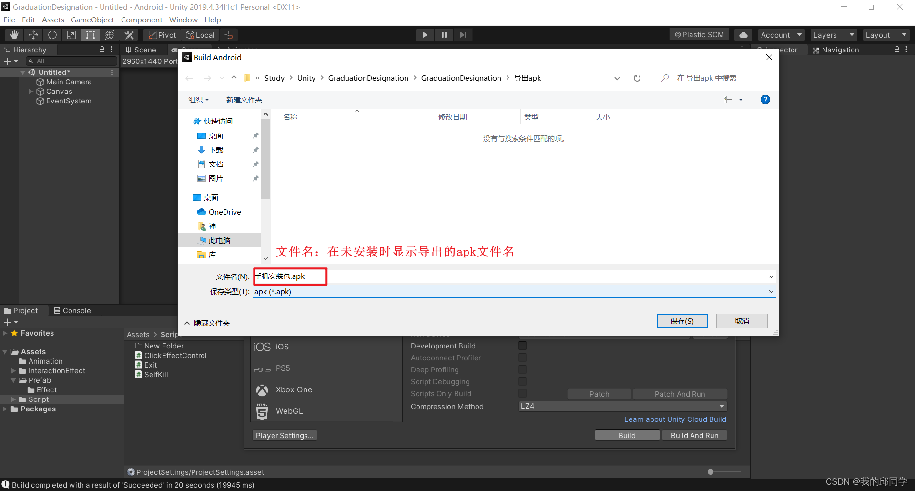Click the filename field showing 手机安装包.apk

(289, 276)
